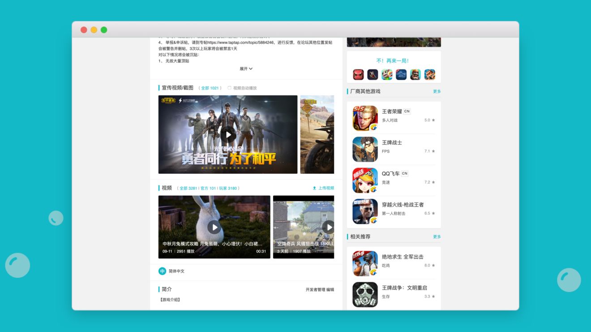Click the yellow minimize window button

click(x=94, y=30)
